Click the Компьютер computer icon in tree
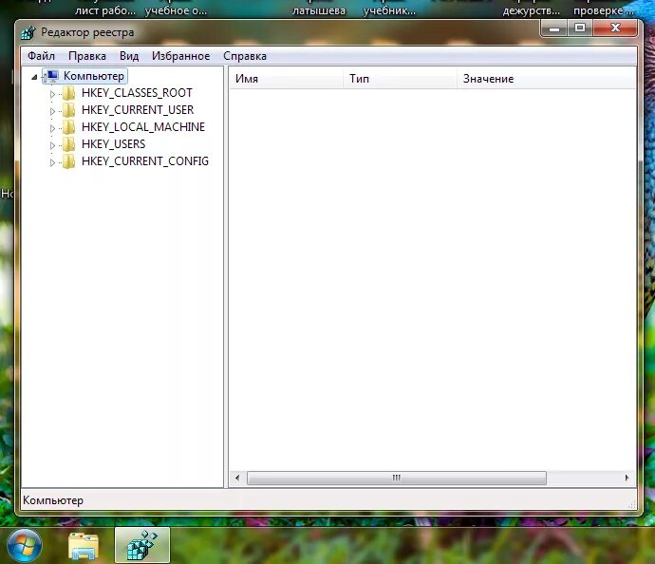Image resolution: width=655 pixels, height=564 pixels. click(x=52, y=76)
